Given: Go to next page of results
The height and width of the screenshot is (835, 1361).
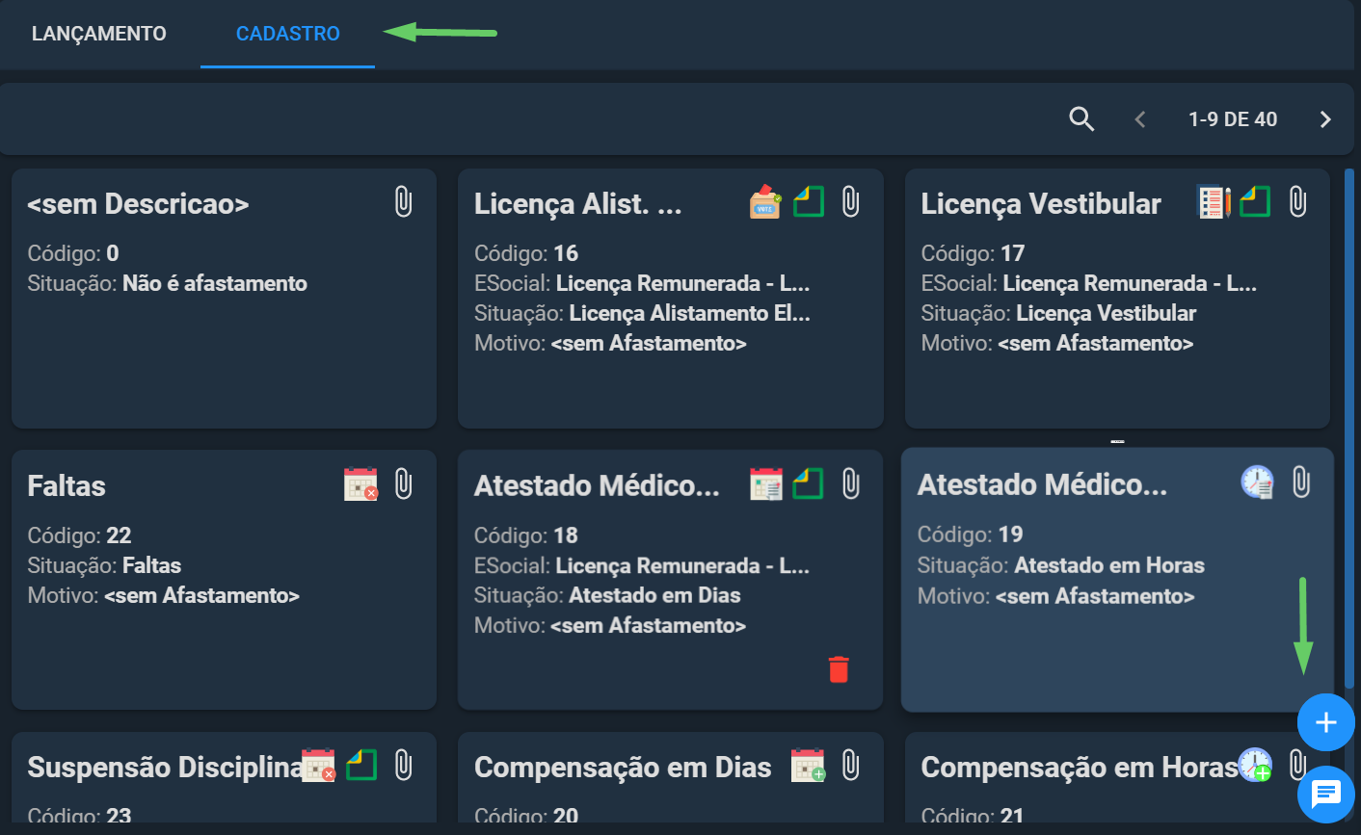Looking at the screenshot, I should (1325, 119).
